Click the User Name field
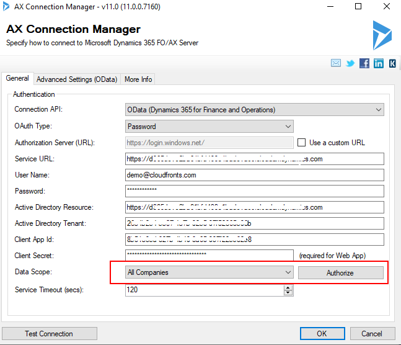 [255, 175]
